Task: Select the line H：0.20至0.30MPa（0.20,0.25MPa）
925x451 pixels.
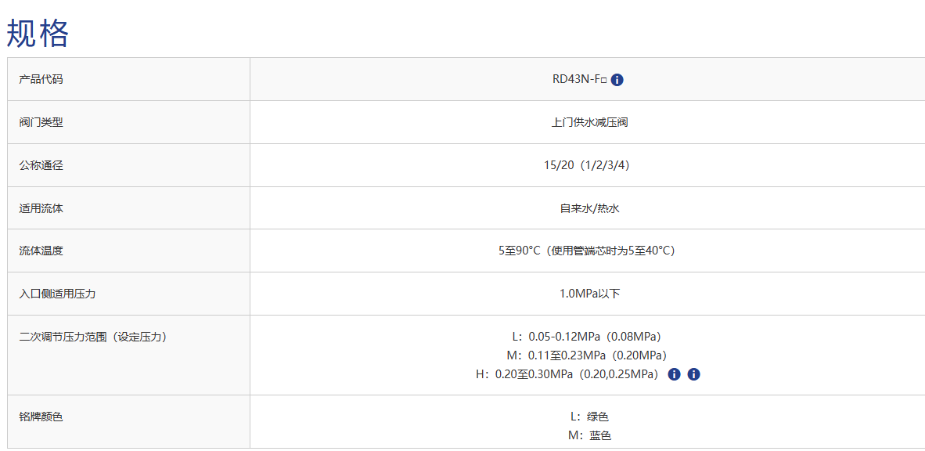Action: click(x=569, y=374)
